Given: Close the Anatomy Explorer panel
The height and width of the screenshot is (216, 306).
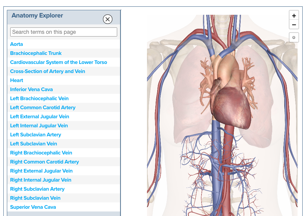Looking at the screenshot, I should tap(108, 19).
